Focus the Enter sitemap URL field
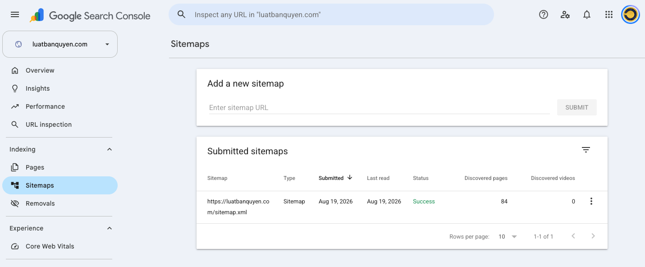 tap(379, 108)
